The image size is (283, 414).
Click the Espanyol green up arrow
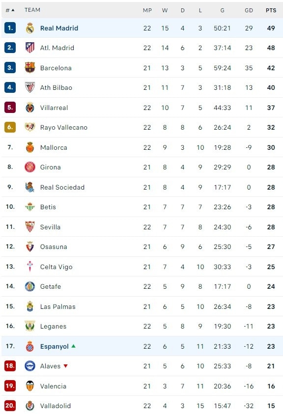coord(74,346)
